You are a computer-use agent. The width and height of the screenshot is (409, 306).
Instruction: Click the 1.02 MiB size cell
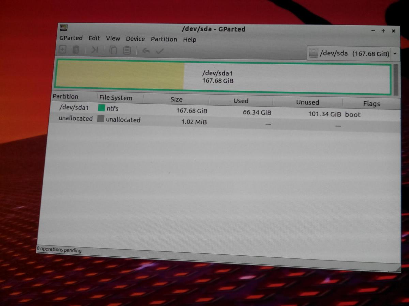click(x=194, y=122)
